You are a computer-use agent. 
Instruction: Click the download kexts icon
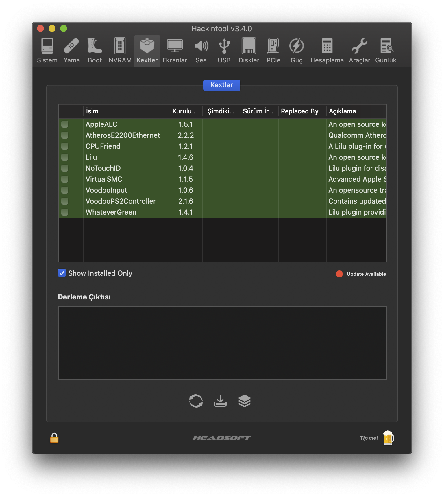(220, 401)
